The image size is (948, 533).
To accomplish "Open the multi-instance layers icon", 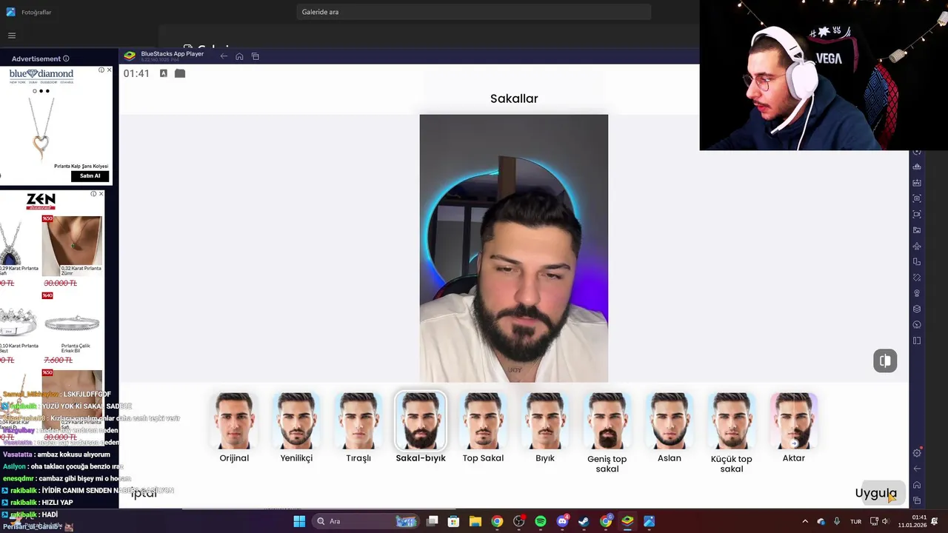I will (x=917, y=309).
